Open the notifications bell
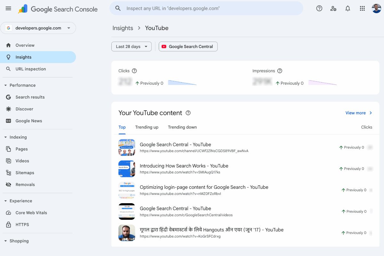 [x=348, y=8]
